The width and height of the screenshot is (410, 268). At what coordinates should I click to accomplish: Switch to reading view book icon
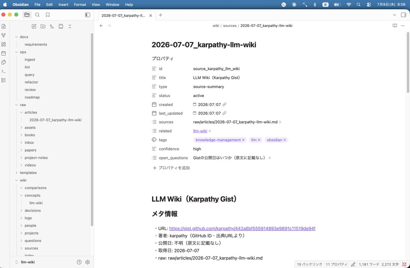coord(395,26)
